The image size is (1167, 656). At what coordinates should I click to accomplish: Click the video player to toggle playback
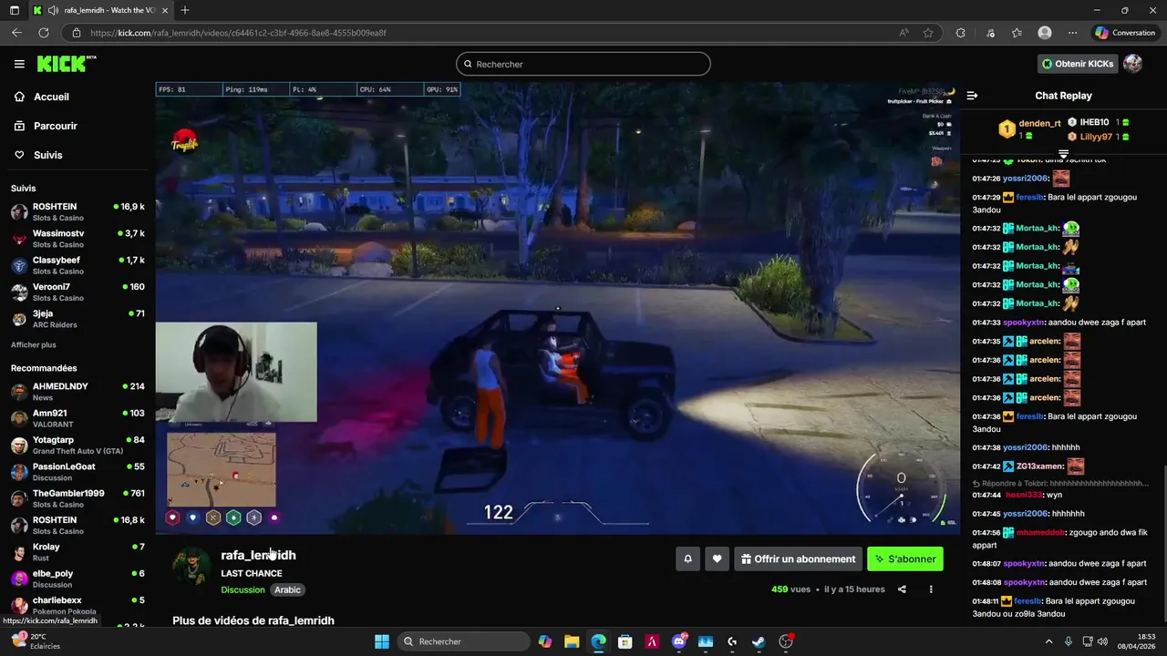point(557,308)
